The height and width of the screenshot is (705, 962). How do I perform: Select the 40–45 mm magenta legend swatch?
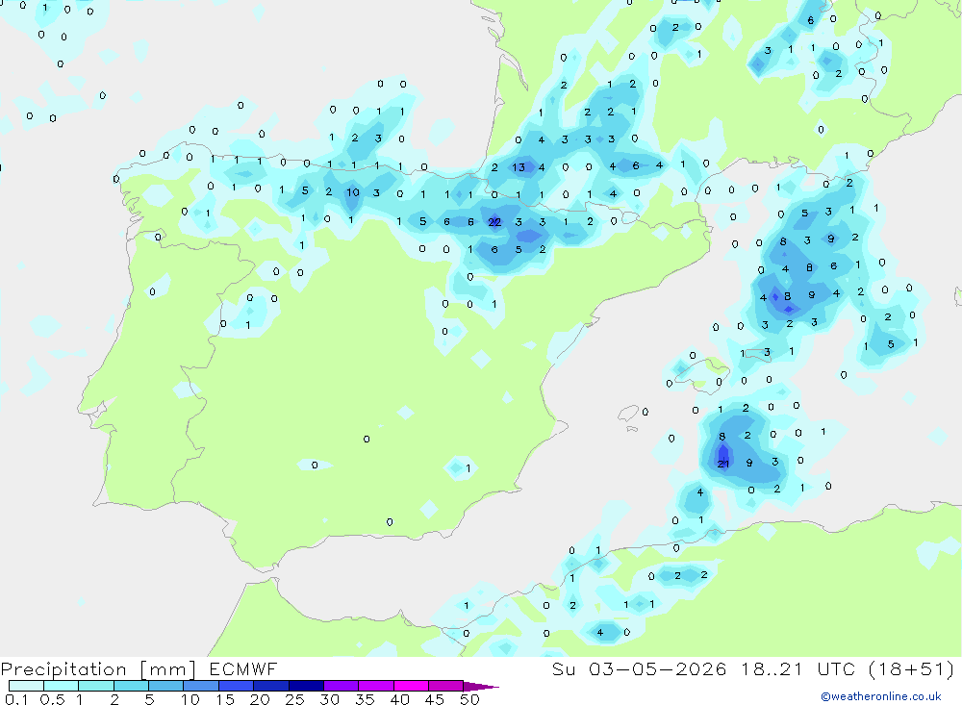click(411, 686)
